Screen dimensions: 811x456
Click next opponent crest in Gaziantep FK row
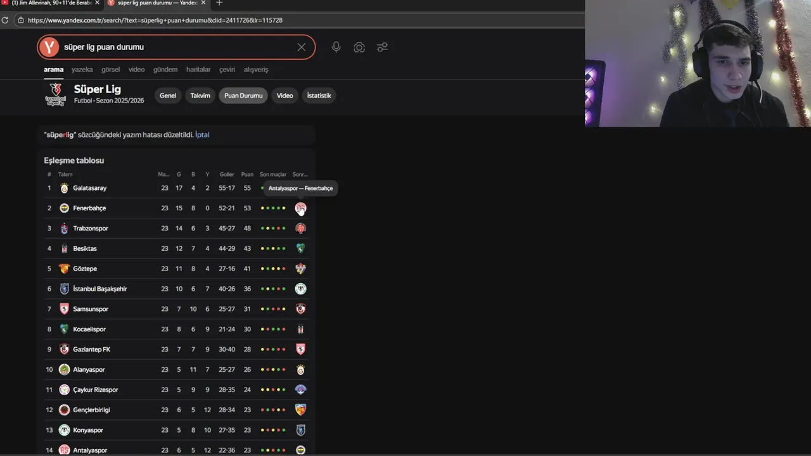coord(301,350)
